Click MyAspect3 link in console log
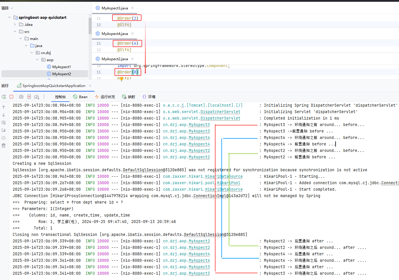The image size is (399, 280). [x=199, y=125]
